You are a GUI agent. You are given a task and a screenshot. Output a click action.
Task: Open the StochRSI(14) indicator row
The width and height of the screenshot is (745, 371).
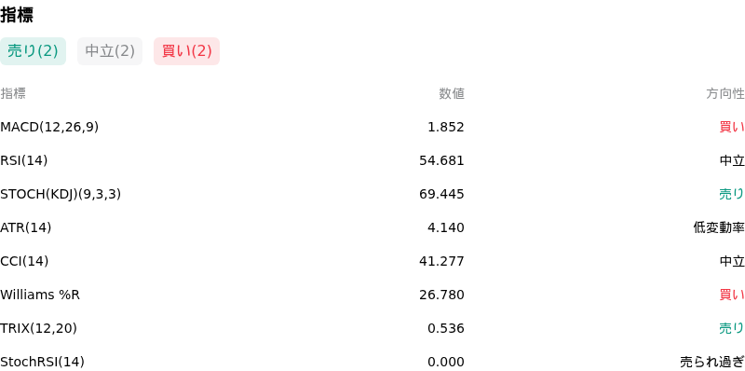tap(372, 362)
